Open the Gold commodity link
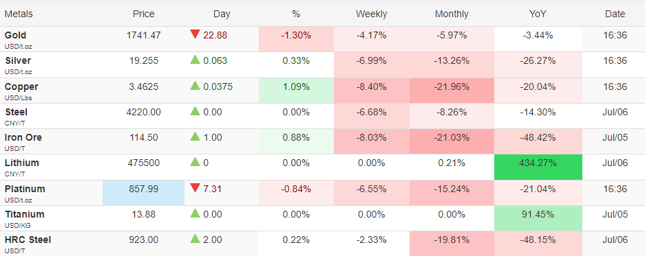 pyautogui.click(x=16, y=35)
